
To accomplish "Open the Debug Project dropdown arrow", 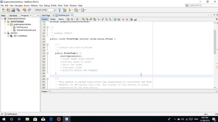I will [79, 10].
